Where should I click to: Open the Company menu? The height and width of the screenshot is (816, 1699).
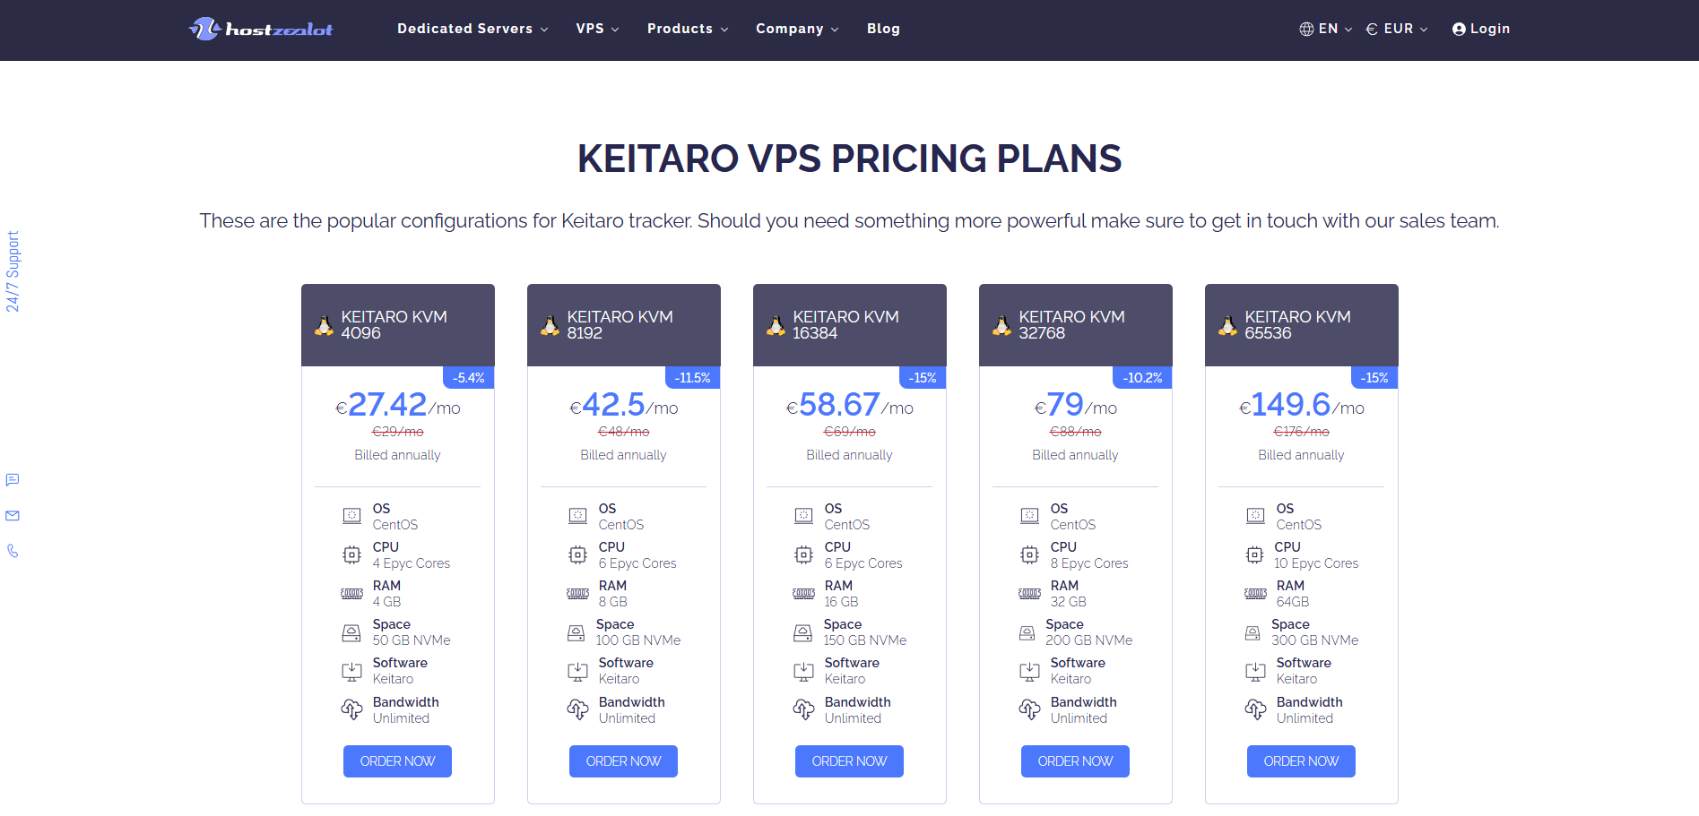[797, 29]
